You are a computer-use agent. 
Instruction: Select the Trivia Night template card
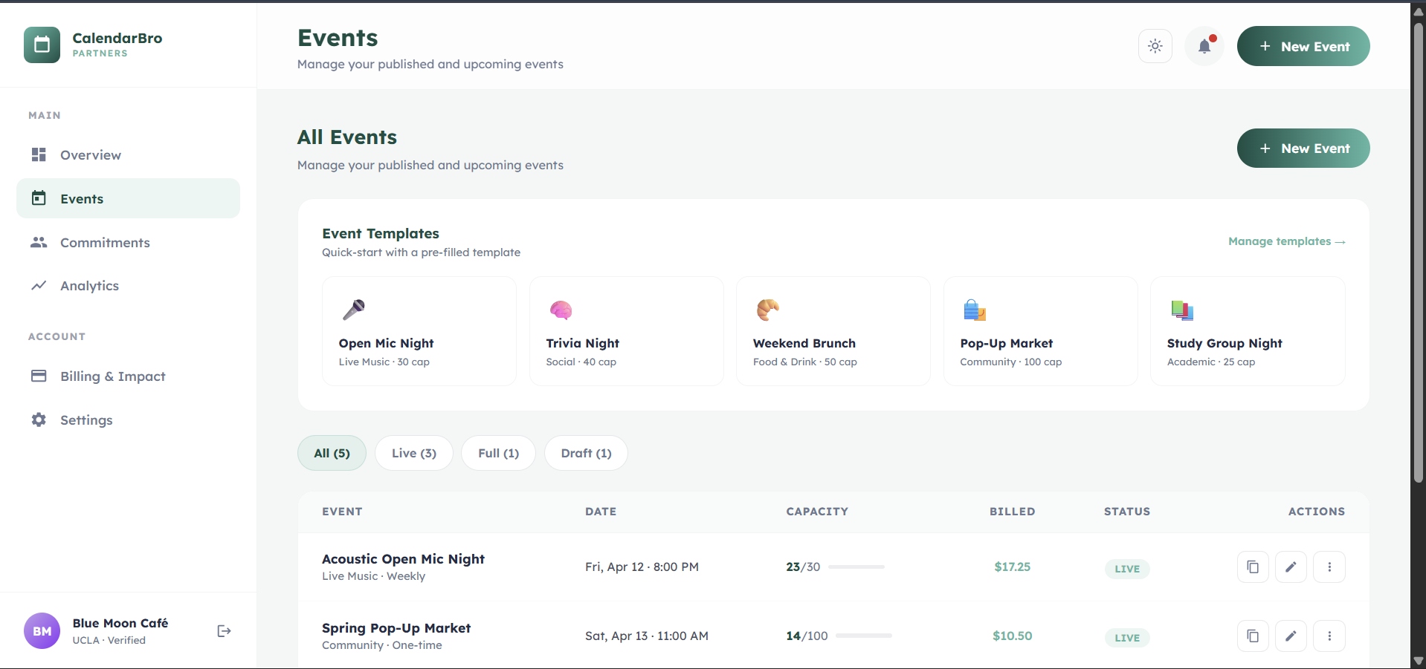pos(626,330)
